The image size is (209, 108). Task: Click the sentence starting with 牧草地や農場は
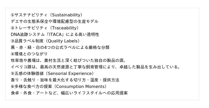[68, 60]
